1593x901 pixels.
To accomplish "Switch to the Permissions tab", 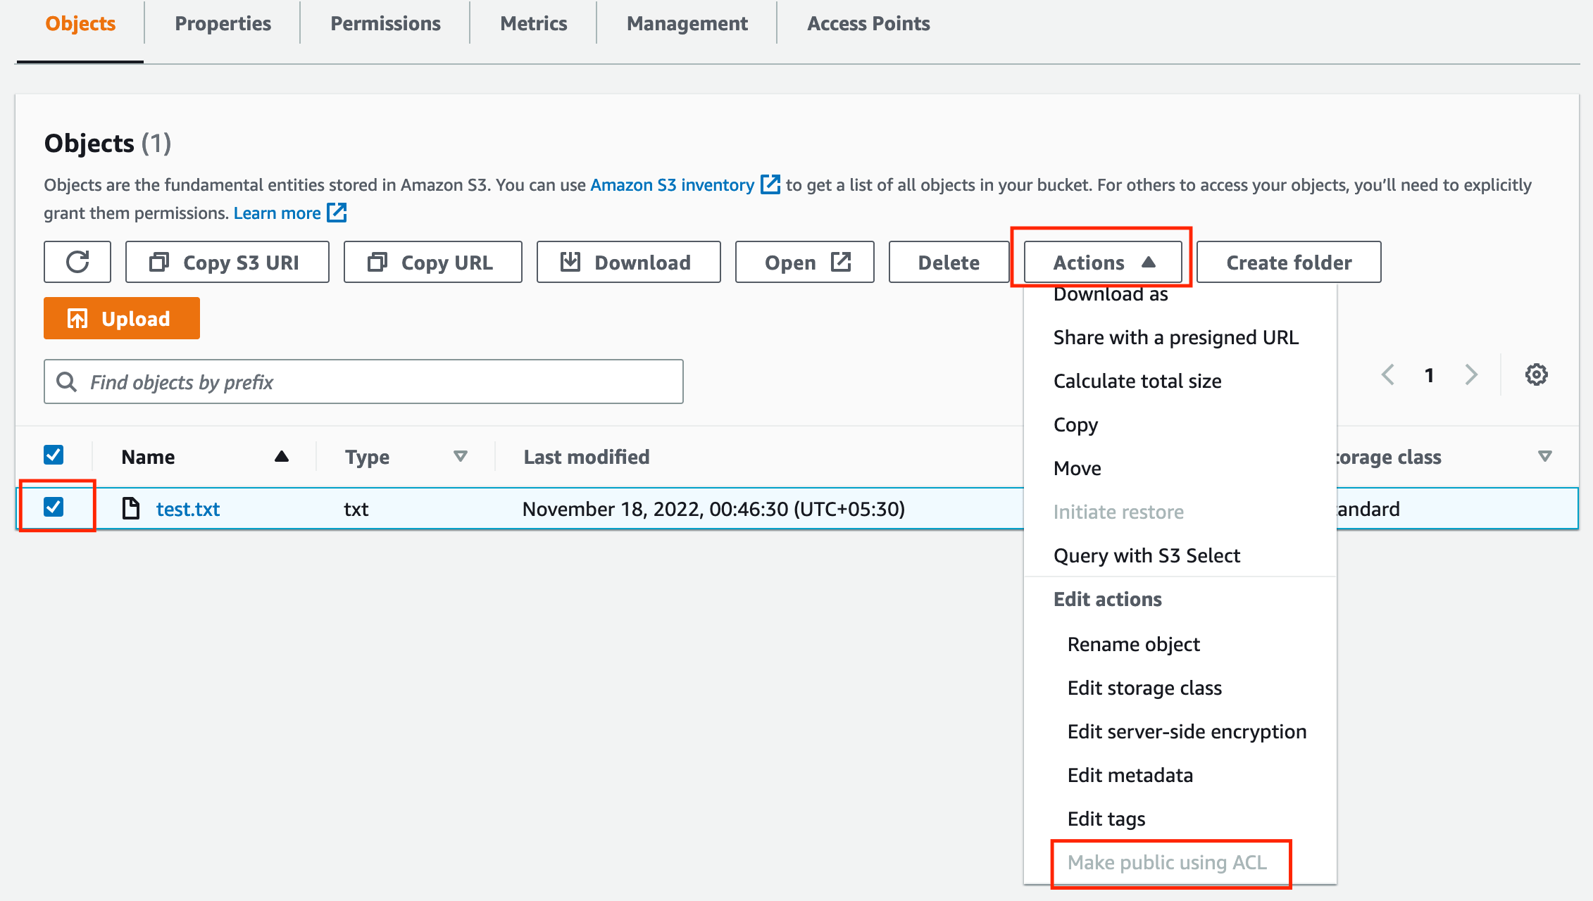I will coord(385,23).
